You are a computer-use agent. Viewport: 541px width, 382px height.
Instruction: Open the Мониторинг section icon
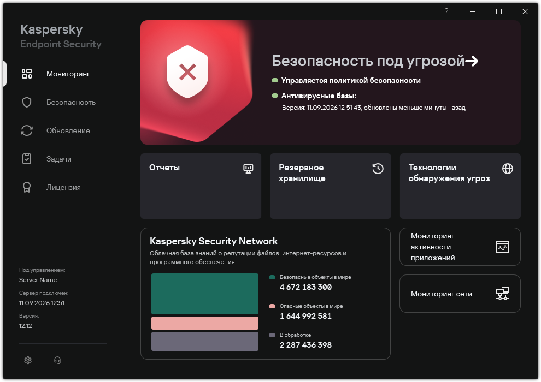[x=27, y=74]
